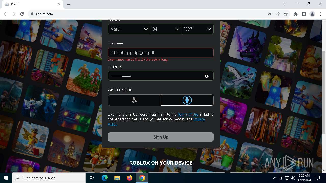Open File Explorer from taskbar
Image resolution: width=326 pixels, height=183 pixels.
(117, 178)
